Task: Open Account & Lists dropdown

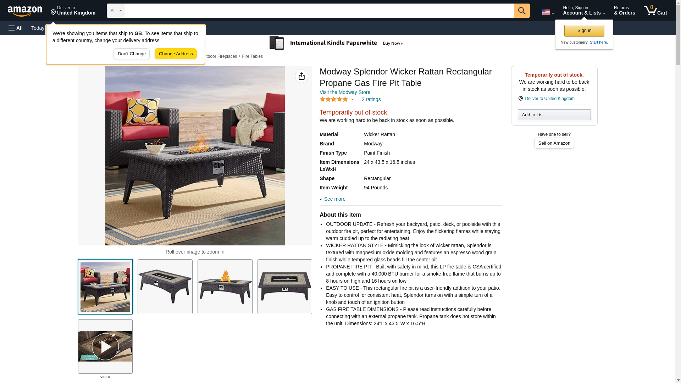Action: (x=584, y=10)
